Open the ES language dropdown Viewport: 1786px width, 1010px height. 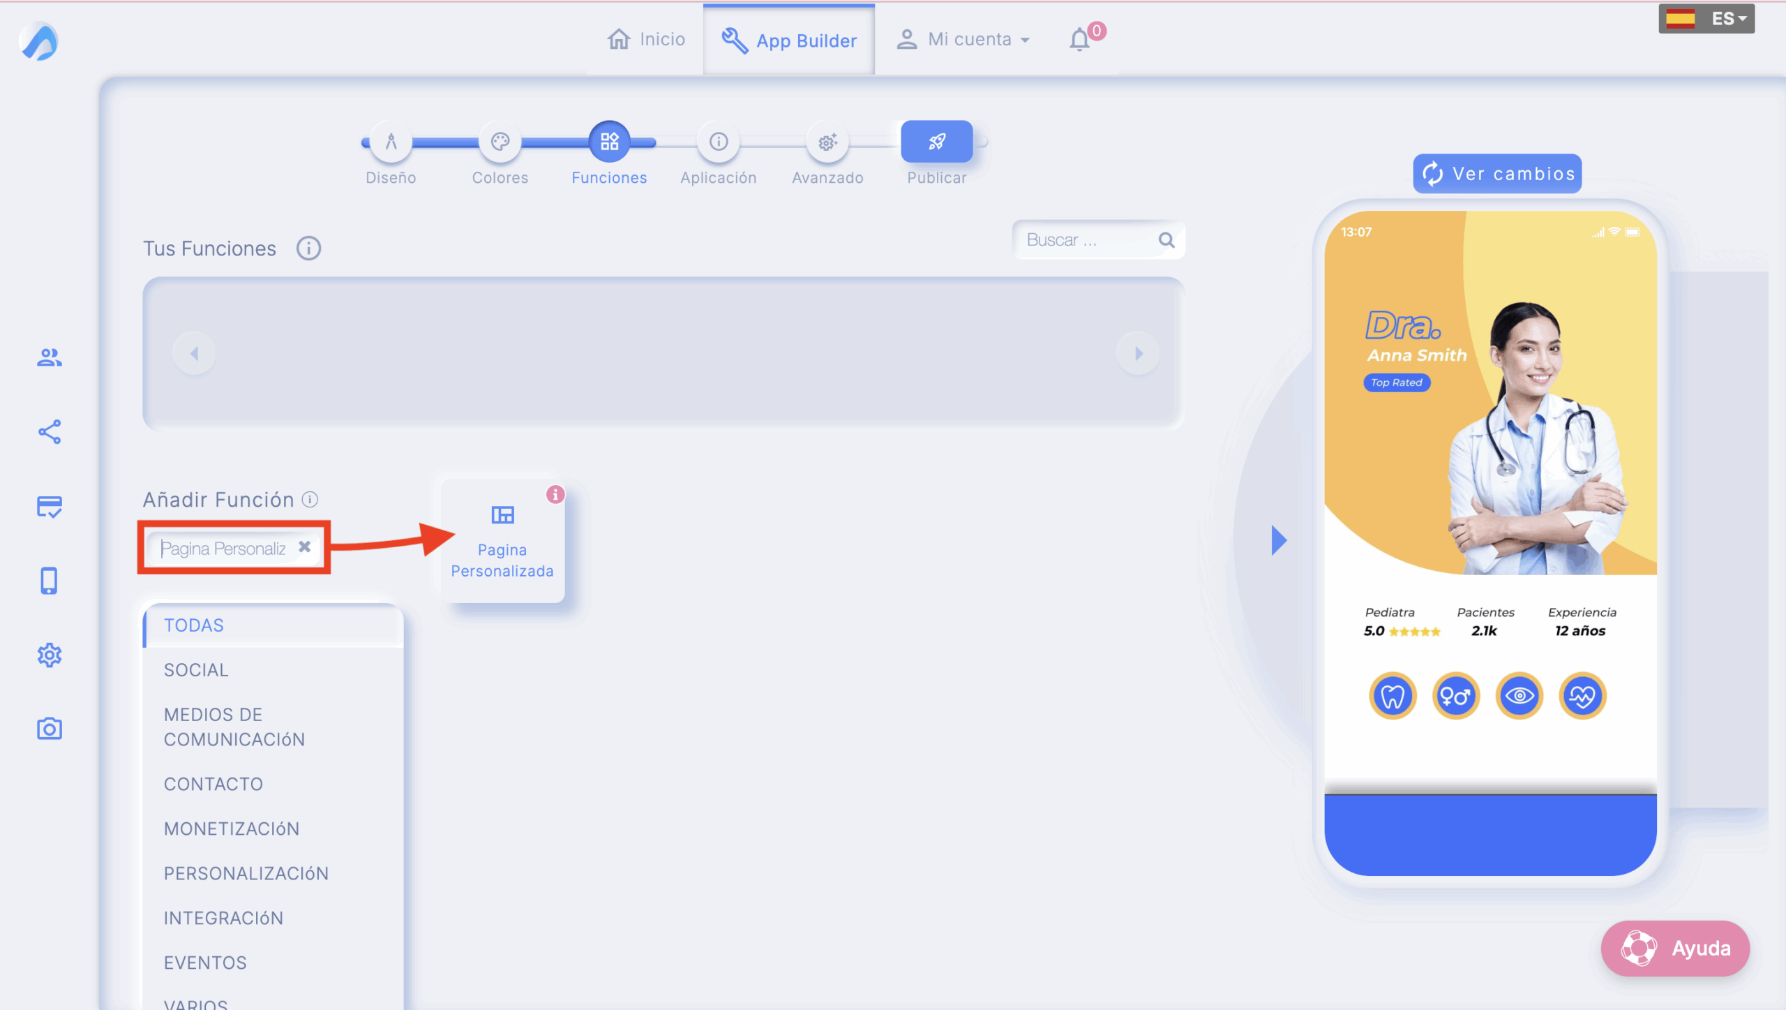coord(1706,19)
